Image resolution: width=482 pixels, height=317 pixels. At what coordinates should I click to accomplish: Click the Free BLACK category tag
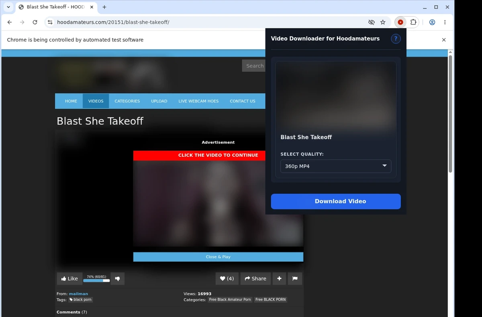tap(271, 300)
